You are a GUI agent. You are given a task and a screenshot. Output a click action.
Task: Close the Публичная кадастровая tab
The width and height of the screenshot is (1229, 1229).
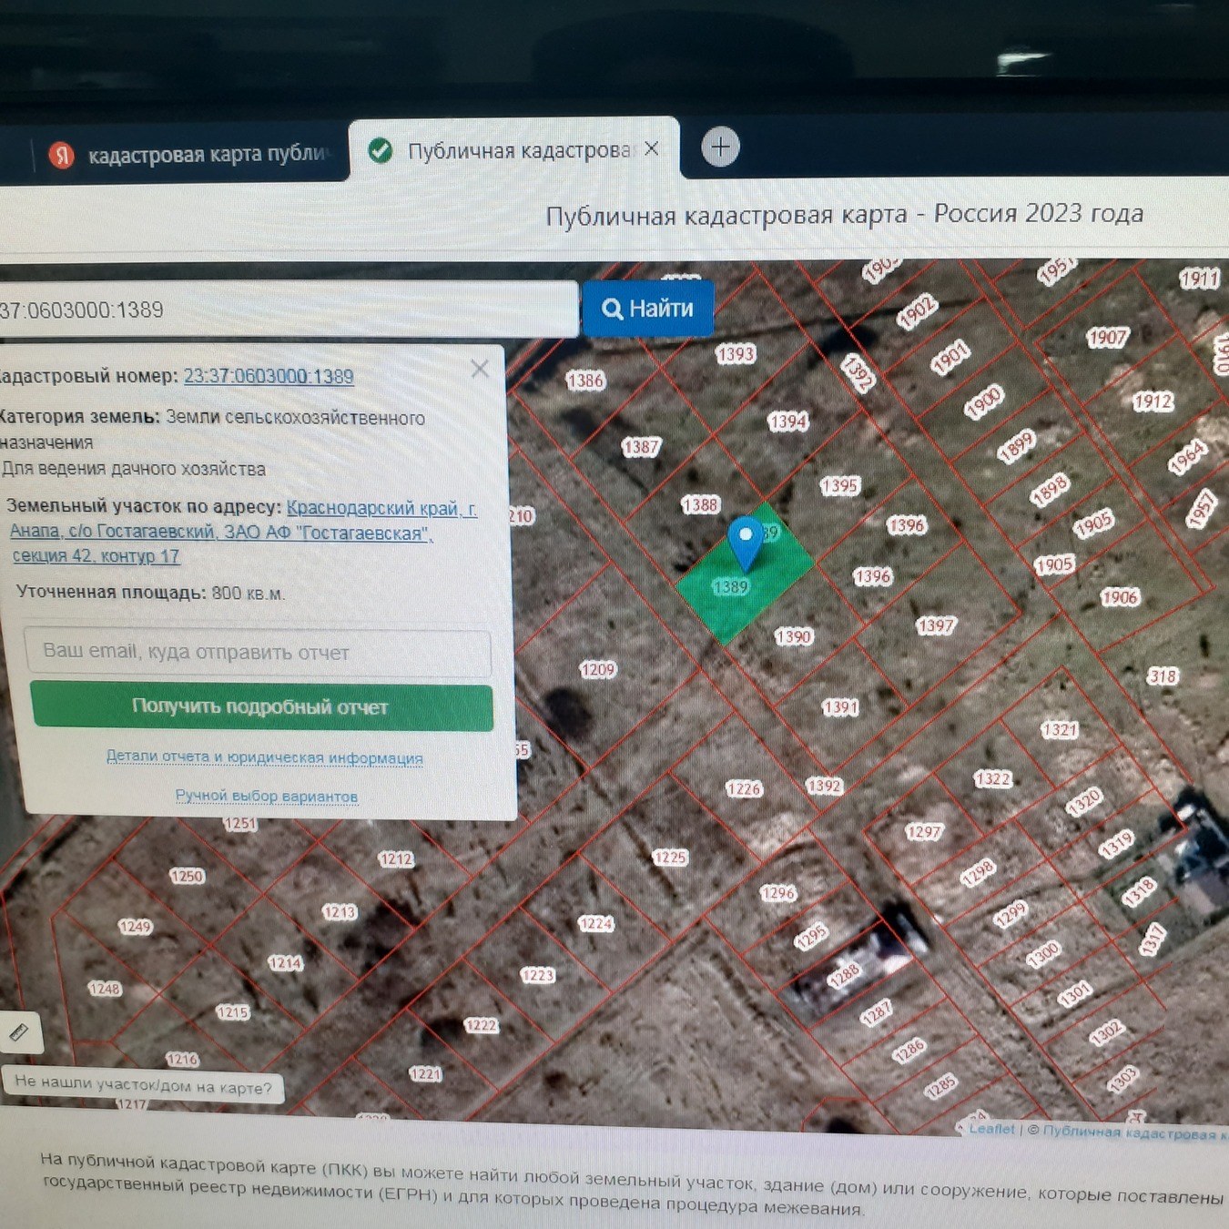pos(652,149)
